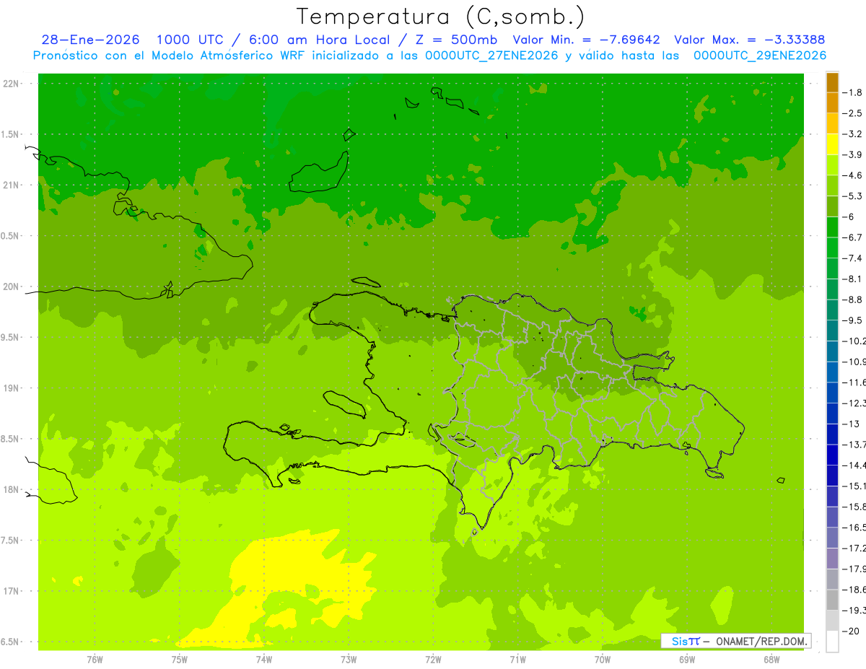Click the '21N' latitude axis label
This screenshot has height=669, width=866.
pos(12,185)
